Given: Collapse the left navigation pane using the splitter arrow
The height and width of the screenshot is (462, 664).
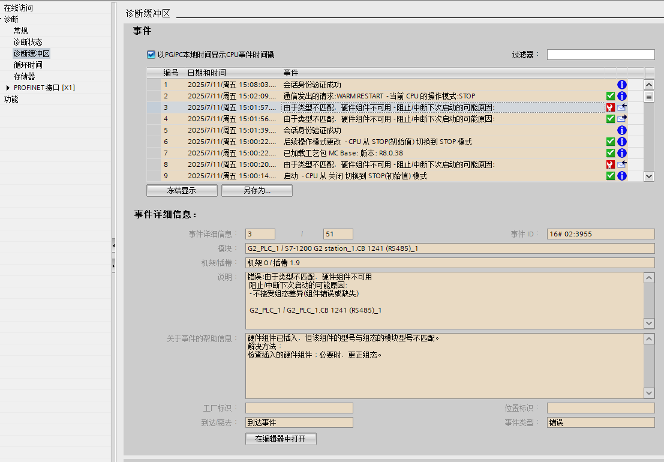Looking at the screenshot, I should click(113, 245).
